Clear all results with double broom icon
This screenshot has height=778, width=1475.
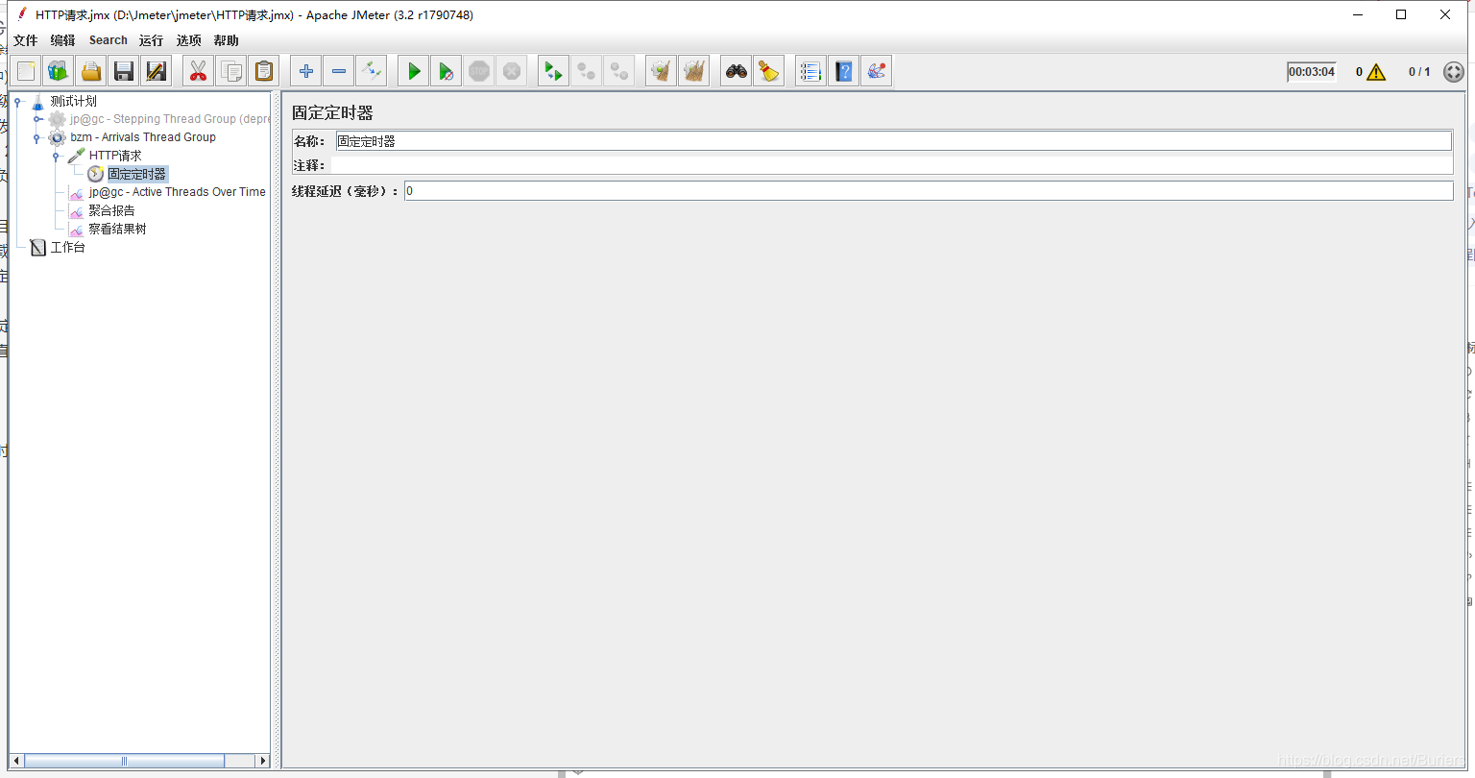tap(693, 71)
